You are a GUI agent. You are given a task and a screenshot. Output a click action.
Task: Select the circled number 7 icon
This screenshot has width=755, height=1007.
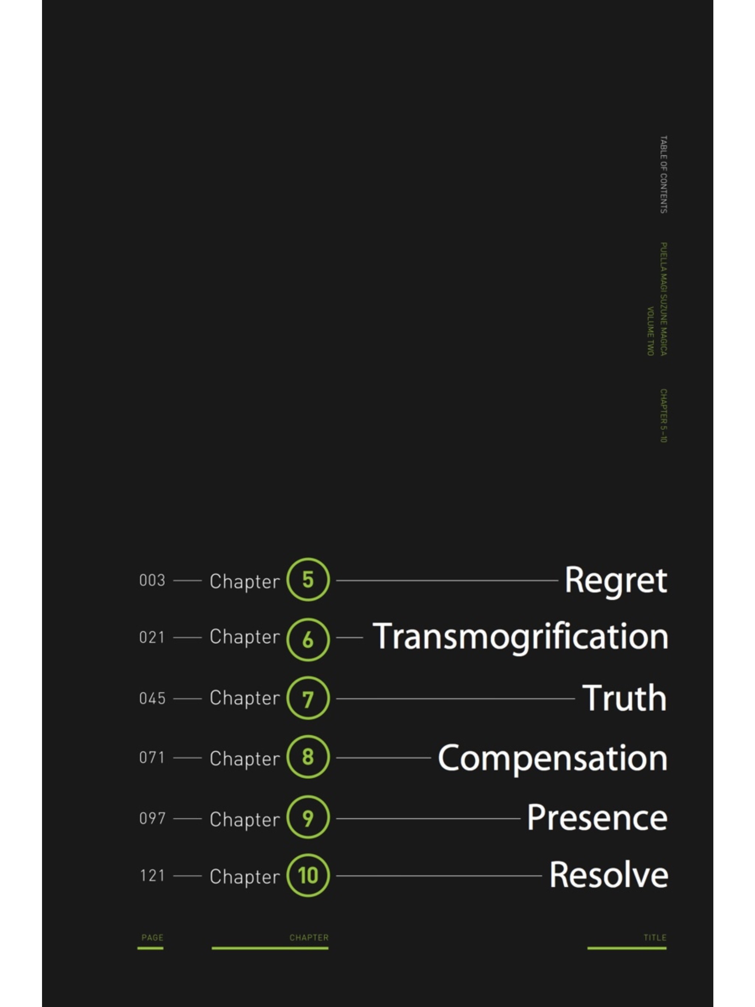308,698
